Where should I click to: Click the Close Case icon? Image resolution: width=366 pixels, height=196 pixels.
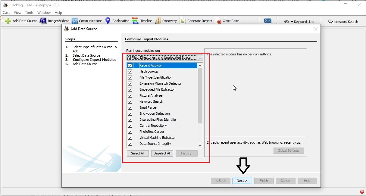[218, 21]
